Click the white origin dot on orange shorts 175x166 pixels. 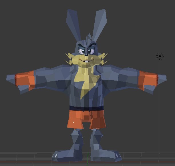tap(73, 122)
